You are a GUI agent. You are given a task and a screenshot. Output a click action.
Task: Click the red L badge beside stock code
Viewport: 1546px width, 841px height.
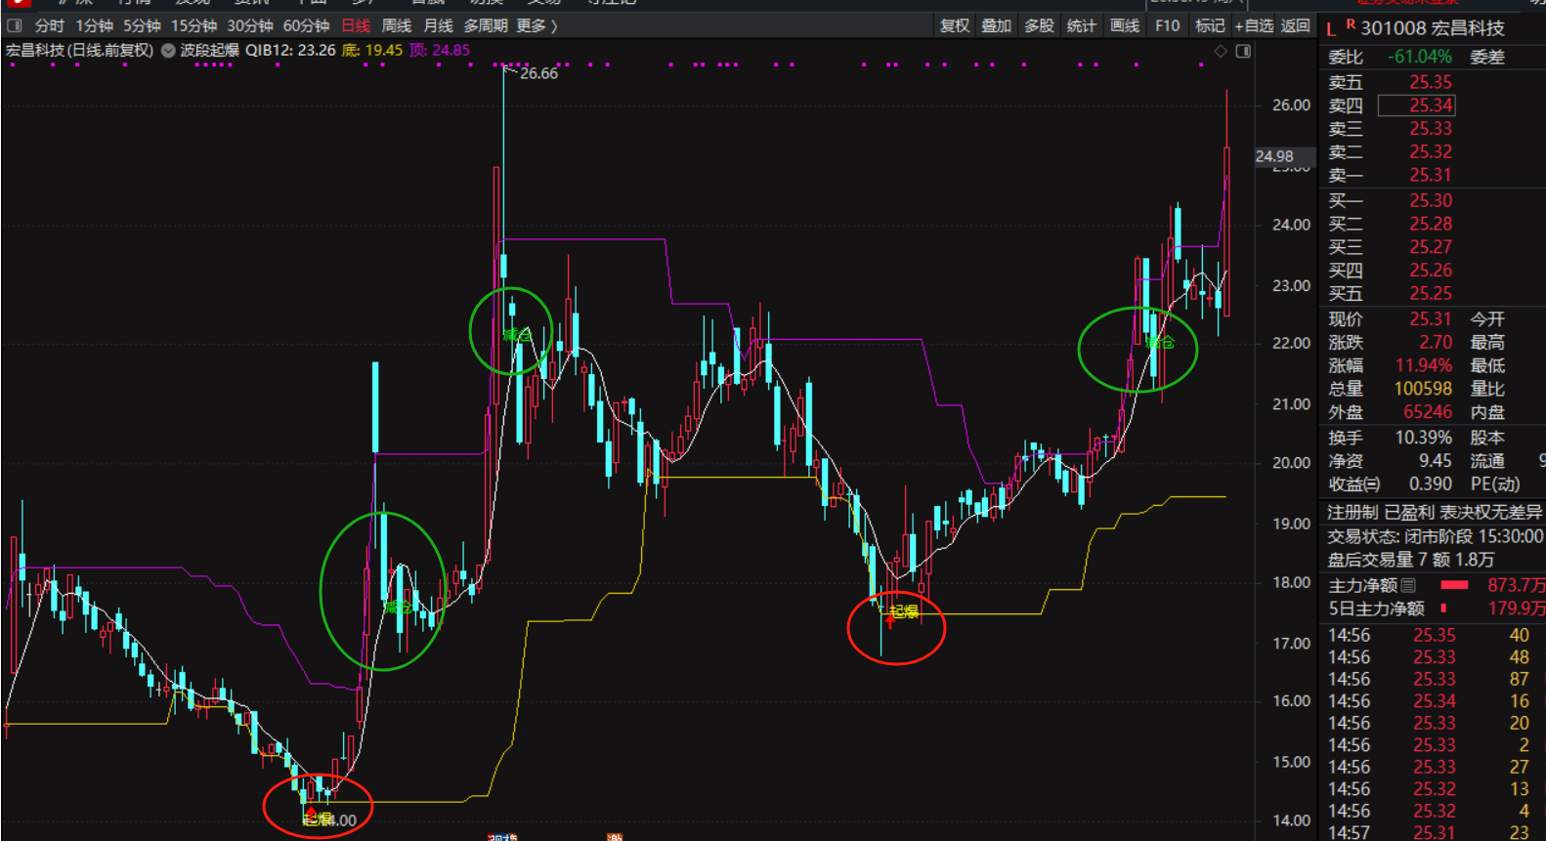point(1331,29)
